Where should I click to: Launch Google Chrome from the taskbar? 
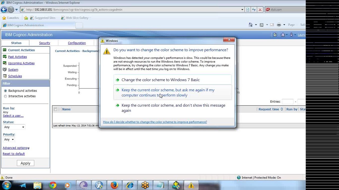pyautogui.click(x=53, y=185)
